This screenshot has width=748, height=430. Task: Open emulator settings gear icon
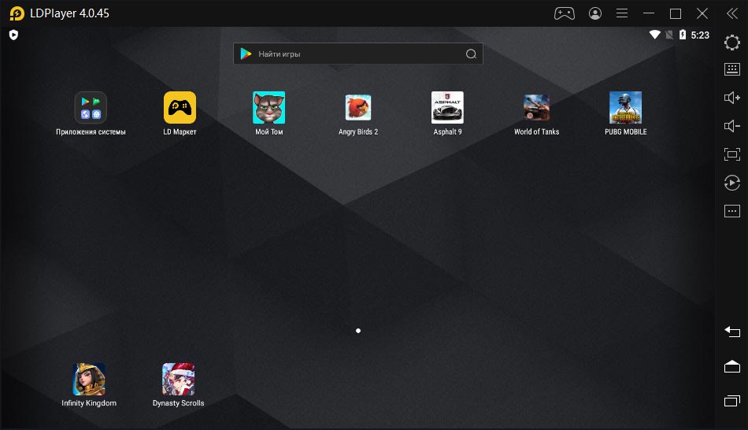pyautogui.click(x=732, y=43)
